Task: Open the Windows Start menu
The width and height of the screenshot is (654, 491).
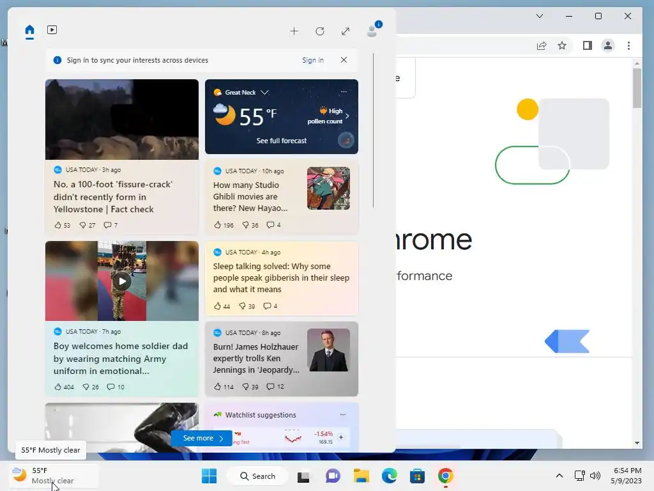Action: (209, 476)
